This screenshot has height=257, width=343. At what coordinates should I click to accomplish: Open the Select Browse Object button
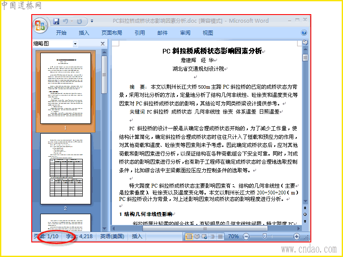pyautogui.click(x=305, y=215)
